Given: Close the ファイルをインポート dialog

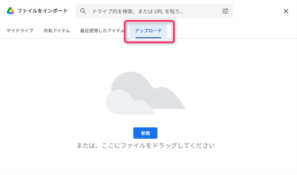Looking at the screenshot, I should point(286,11).
